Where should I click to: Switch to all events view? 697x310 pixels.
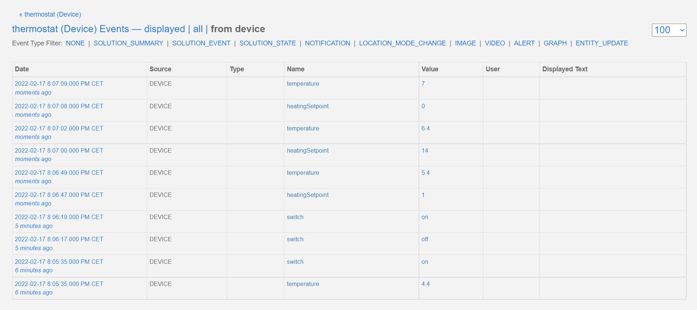pyautogui.click(x=198, y=29)
